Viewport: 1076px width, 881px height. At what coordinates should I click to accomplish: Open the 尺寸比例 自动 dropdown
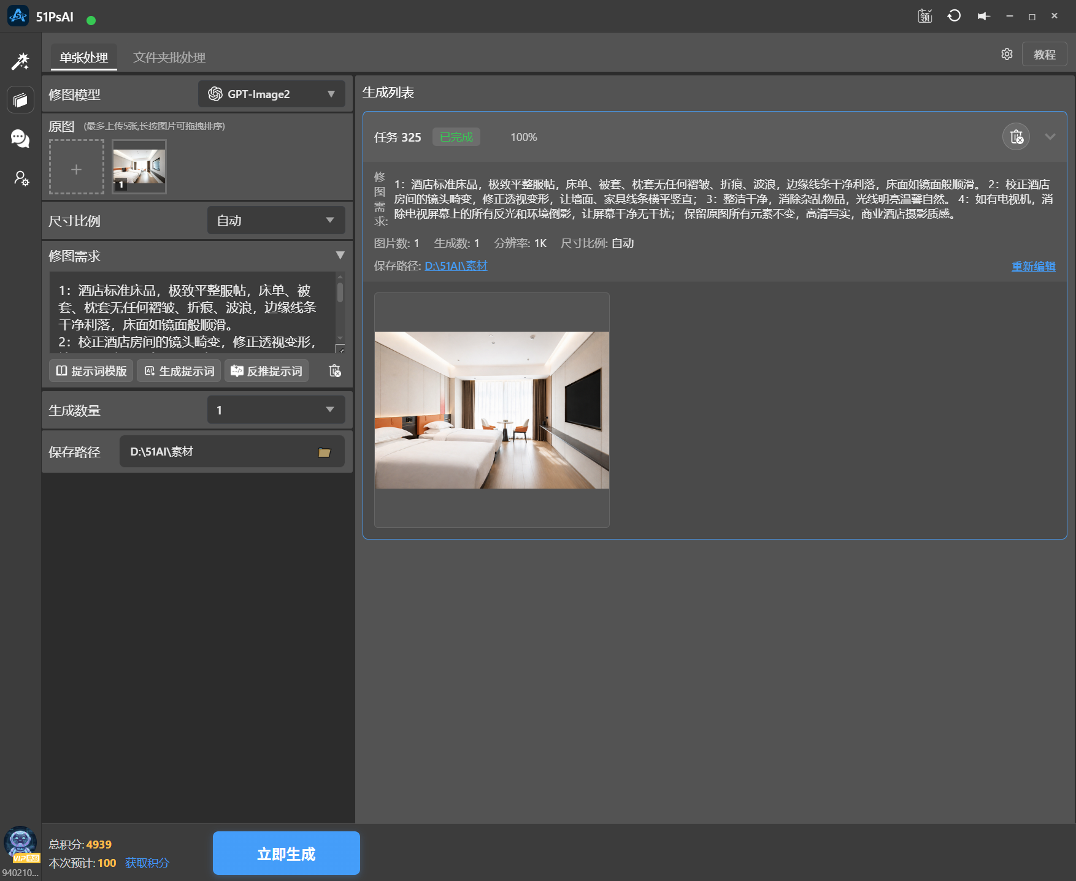point(276,220)
